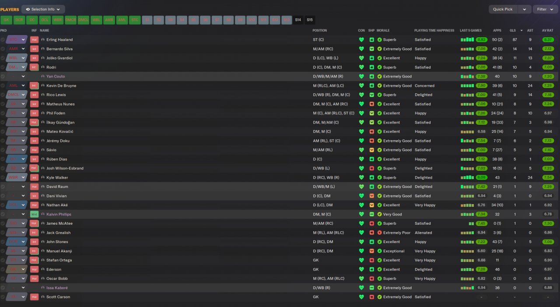Click Jack Grealish's red morale icon
The width and height of the screenshot is (560, 307).
point(380,233)
